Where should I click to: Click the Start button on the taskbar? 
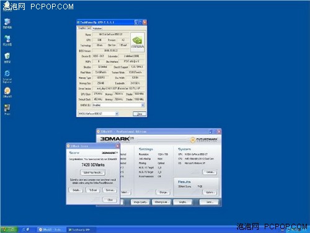[x=9, y=229]
